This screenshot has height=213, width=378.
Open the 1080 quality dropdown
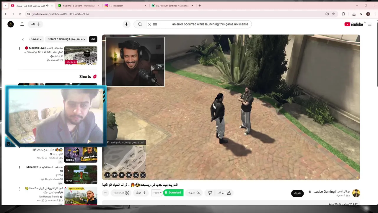[x=157, y=193]
